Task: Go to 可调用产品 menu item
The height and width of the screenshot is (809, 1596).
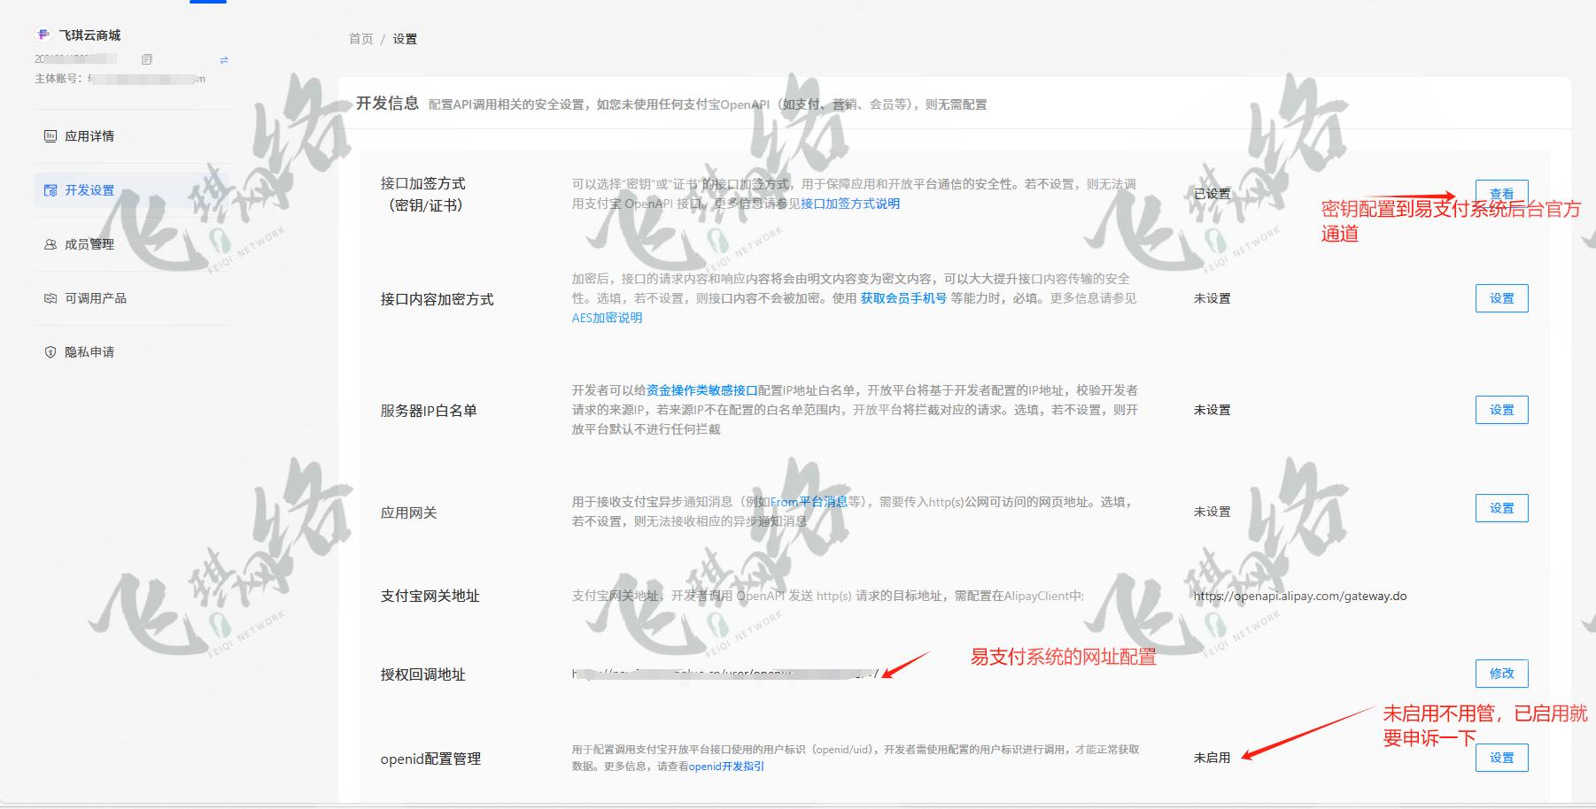Action: (132, 297)
